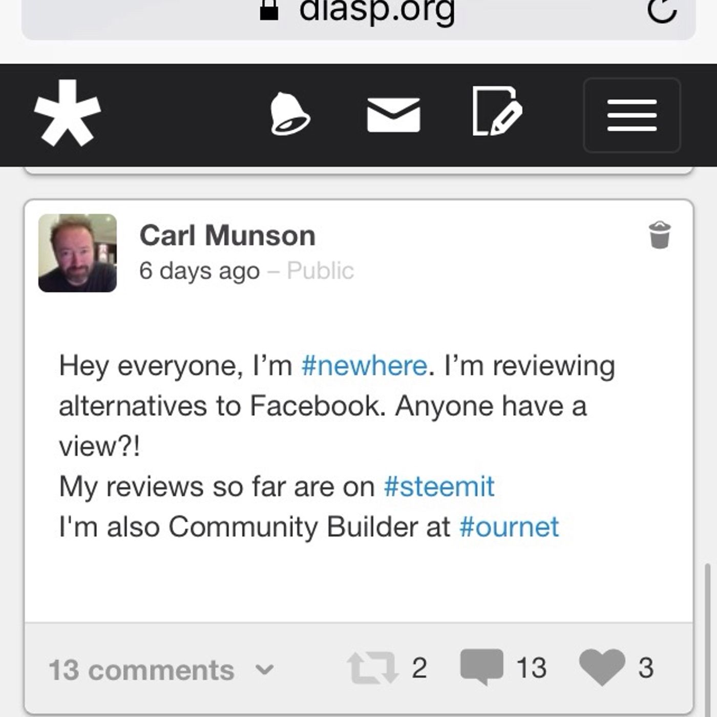Open the #newhere hashtag

tap(364, 366)
